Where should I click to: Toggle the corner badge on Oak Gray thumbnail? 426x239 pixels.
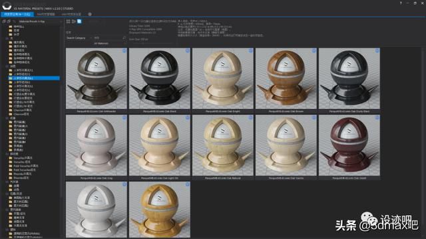124,118
